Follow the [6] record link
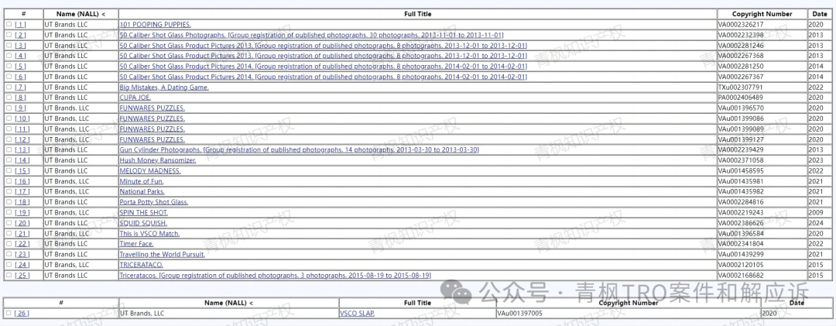The width and height of the screenshot is (836, 326). coord(20,77)
